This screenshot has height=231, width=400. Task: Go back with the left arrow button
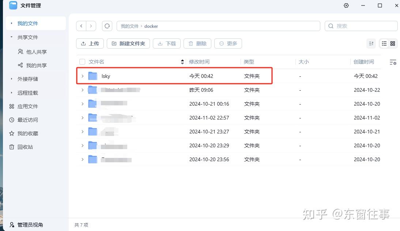(81, 26)
